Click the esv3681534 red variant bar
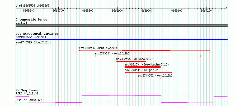The width and height of the screenshot is (235, 106). tap(143, 67)
